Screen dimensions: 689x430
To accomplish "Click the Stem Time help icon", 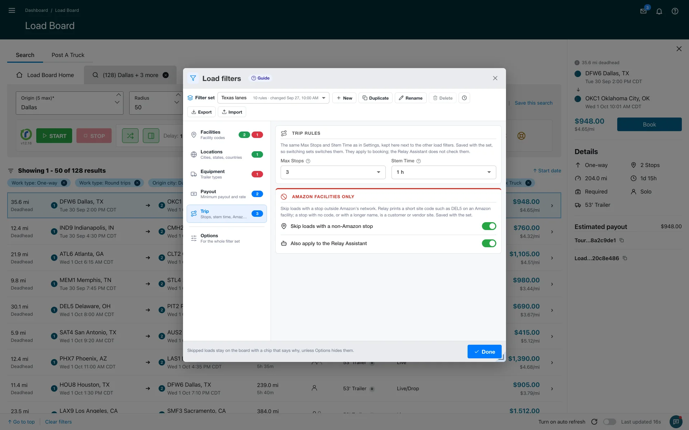I will click(x=418, y=161).
